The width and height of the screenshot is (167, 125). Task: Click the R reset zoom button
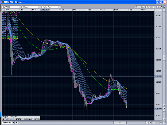(164, 123)
